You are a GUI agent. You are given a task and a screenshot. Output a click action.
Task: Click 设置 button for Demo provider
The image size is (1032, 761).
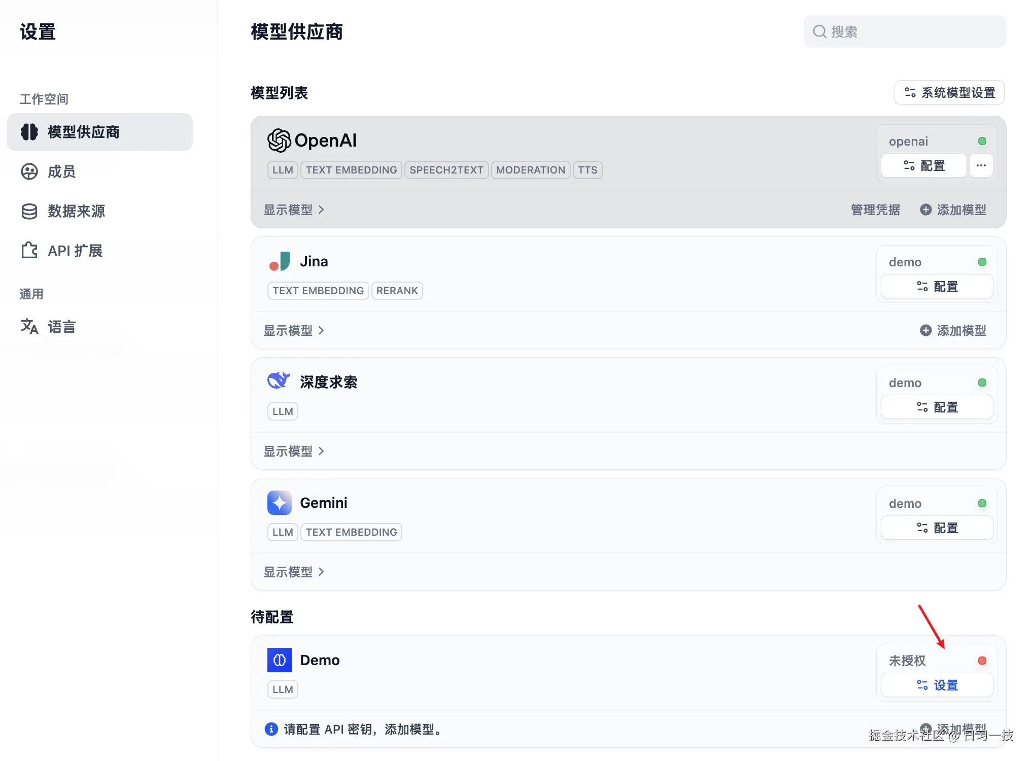[937, 685]
